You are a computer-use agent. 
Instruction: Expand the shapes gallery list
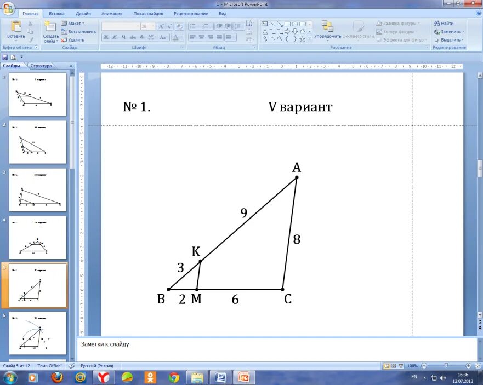point(310,39)
